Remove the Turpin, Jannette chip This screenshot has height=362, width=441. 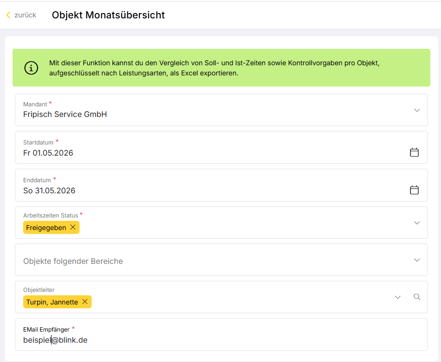click(85, 302)
